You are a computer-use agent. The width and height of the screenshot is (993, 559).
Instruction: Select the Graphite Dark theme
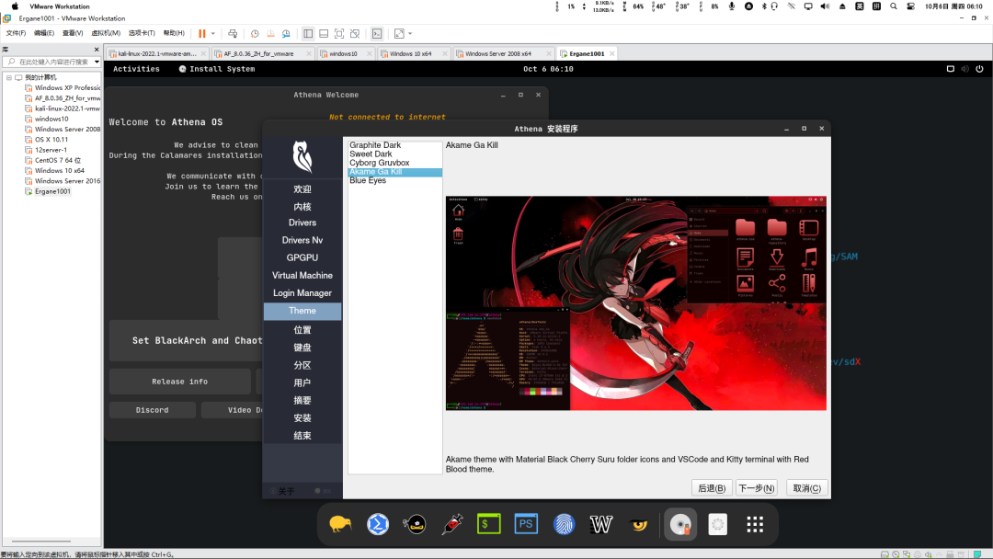point(394,145)
